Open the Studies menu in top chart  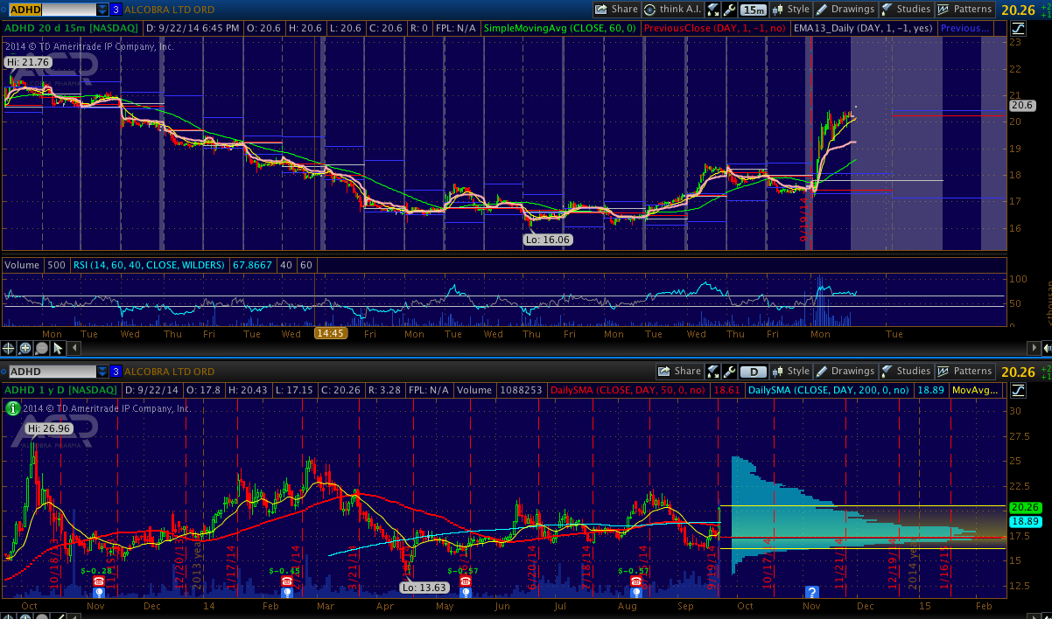pyautogui.click(x=905, y=10)
